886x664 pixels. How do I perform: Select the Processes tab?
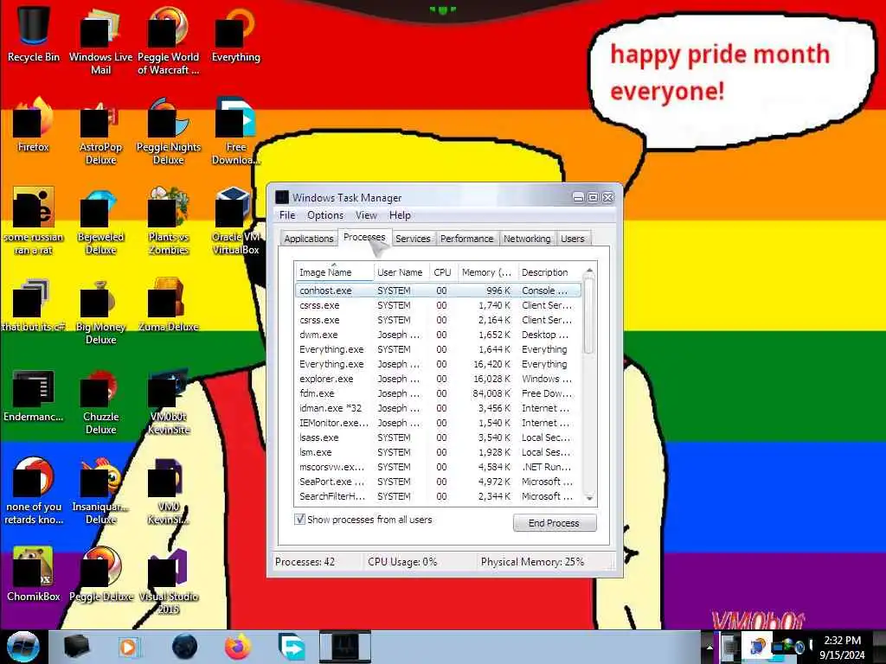coord(364,237)
